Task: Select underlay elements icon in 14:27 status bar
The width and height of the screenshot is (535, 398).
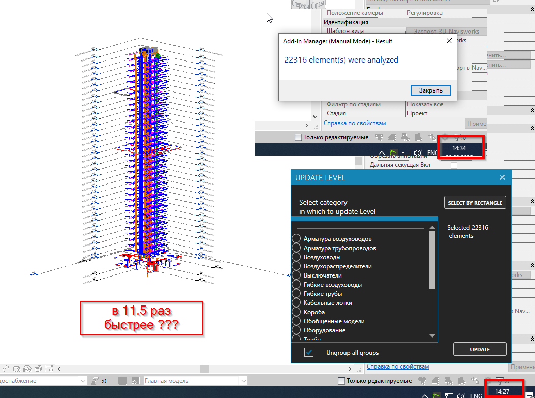Action: pyautogui.click(x=435, y=381)
